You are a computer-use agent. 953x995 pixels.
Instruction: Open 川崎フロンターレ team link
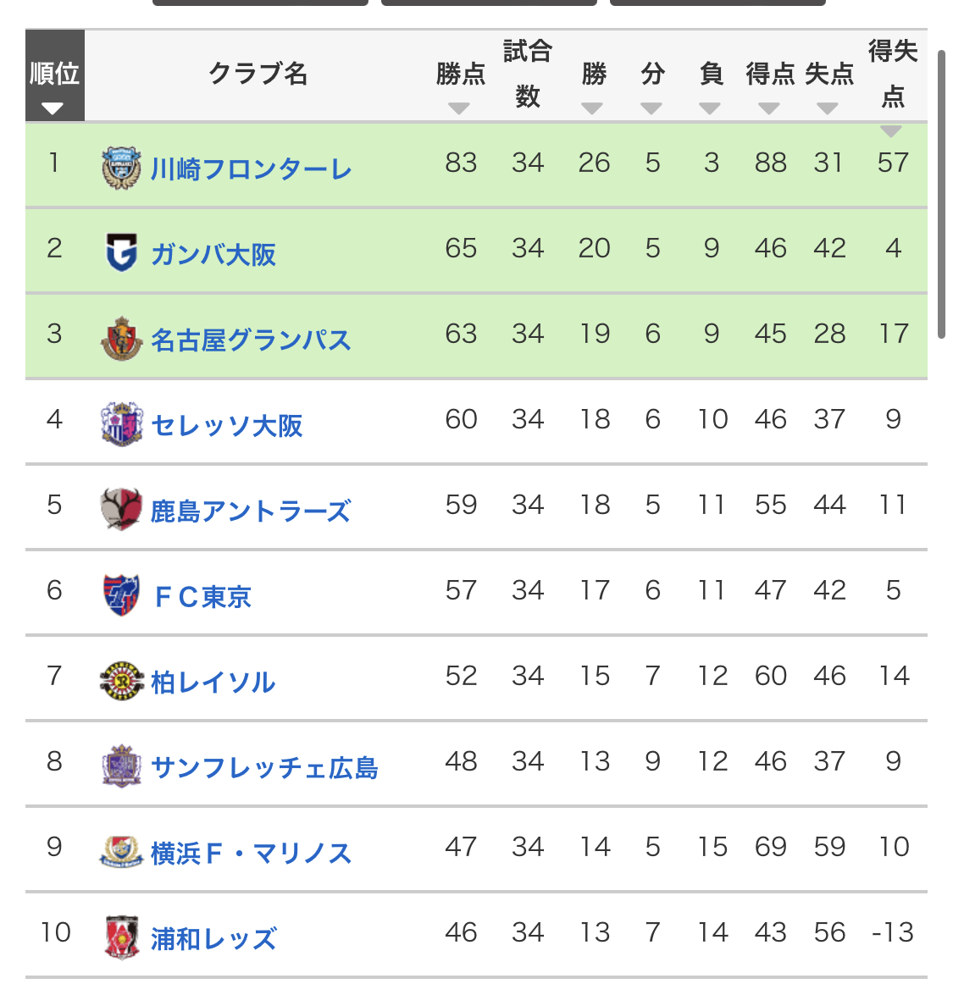[x=251, y=169]
